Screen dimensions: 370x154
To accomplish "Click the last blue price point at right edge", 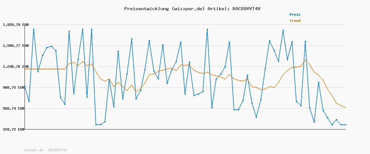I will 345,125.
